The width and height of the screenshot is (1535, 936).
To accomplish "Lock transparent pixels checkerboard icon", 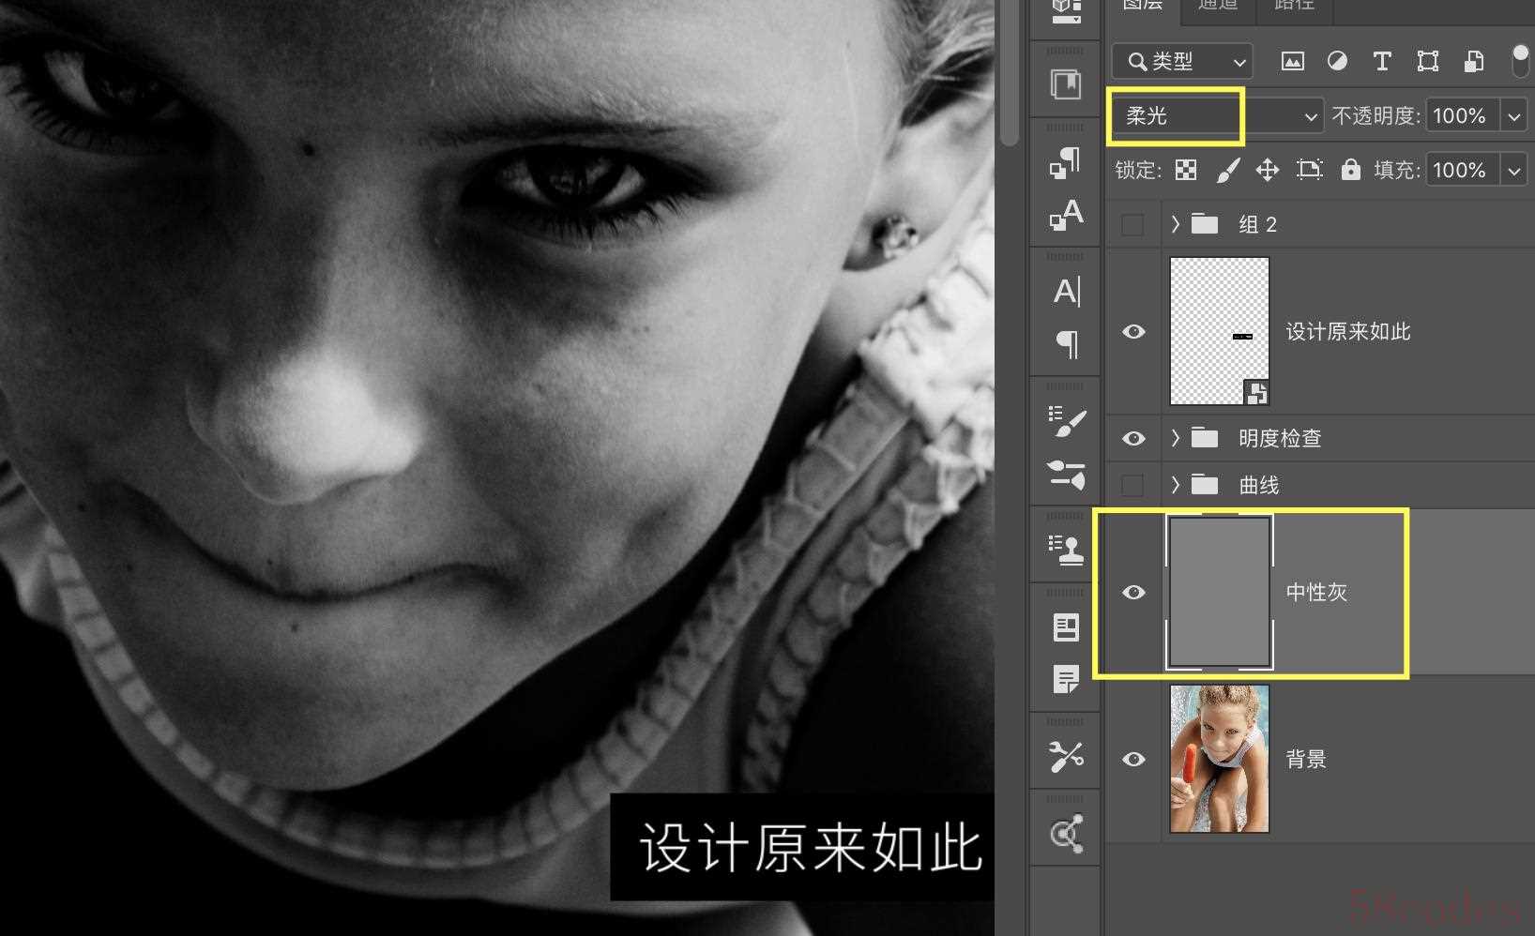I will click(x=1186, y=170).
